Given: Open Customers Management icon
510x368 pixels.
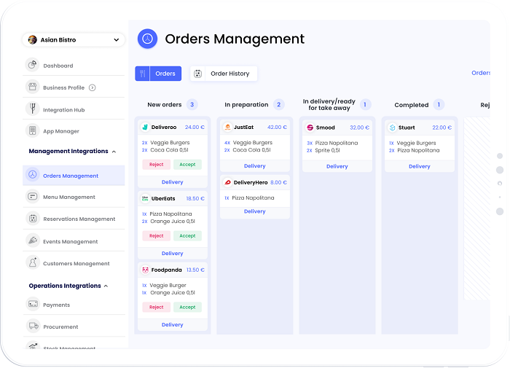Looking at the screenshot, I should click(32, 263).
